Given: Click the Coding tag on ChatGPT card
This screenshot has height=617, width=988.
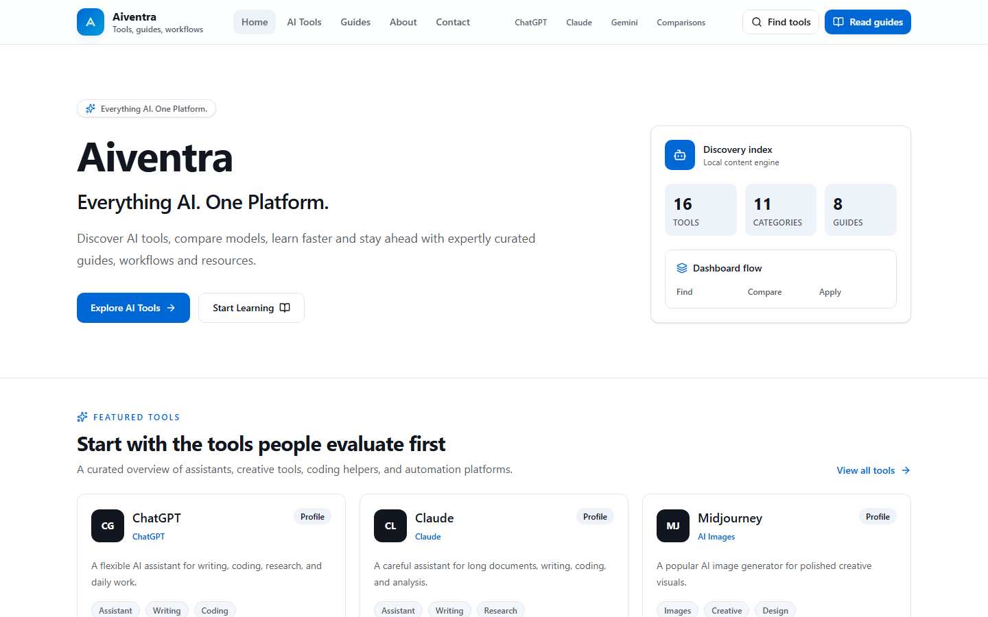Looking at the screenshot, I should point(215,610).
